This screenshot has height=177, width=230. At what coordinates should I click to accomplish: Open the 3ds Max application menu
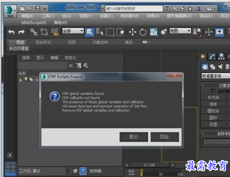10,11
